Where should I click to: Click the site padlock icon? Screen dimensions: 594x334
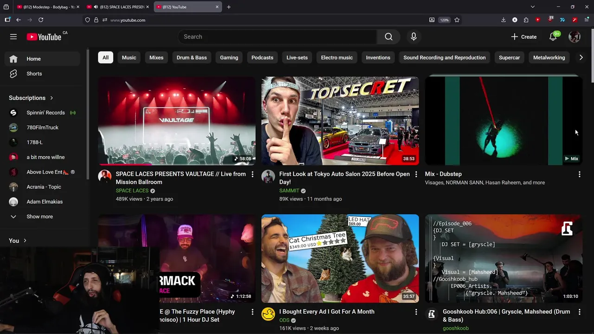[x=96, y=20]
